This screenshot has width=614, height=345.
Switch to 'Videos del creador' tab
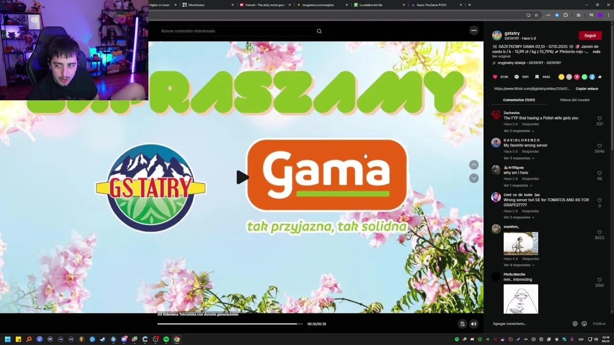coord(575,100)
